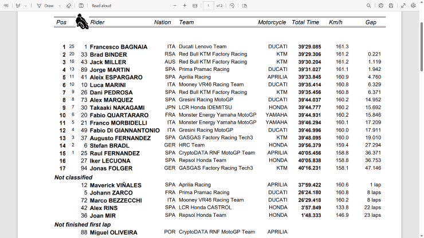This screenshot has height=238, width=424.
Task: Click the Add text tool icon
Action: click(x=81, y=5)
